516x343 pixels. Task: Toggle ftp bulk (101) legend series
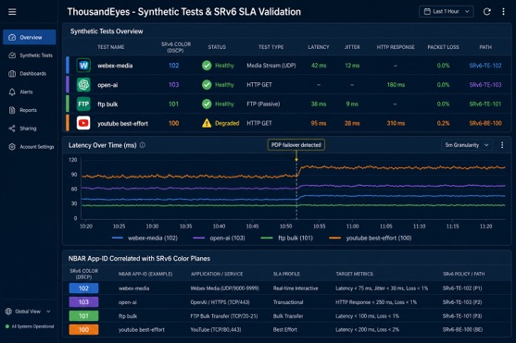pyautogui.click(x=286, y=238)
